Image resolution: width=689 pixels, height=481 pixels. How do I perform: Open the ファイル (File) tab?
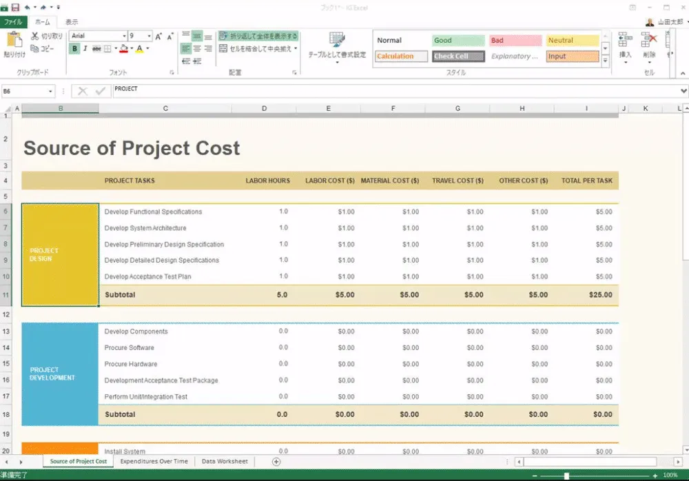[x=14, y=22]
